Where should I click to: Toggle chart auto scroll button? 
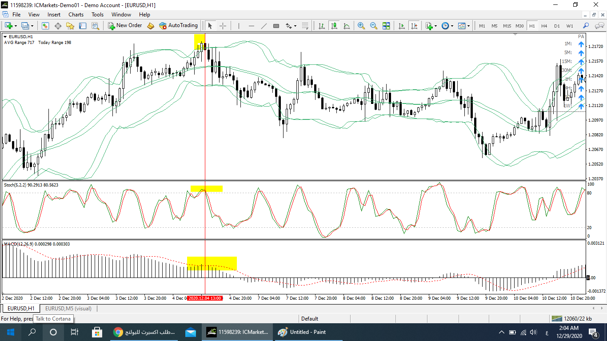402,26
